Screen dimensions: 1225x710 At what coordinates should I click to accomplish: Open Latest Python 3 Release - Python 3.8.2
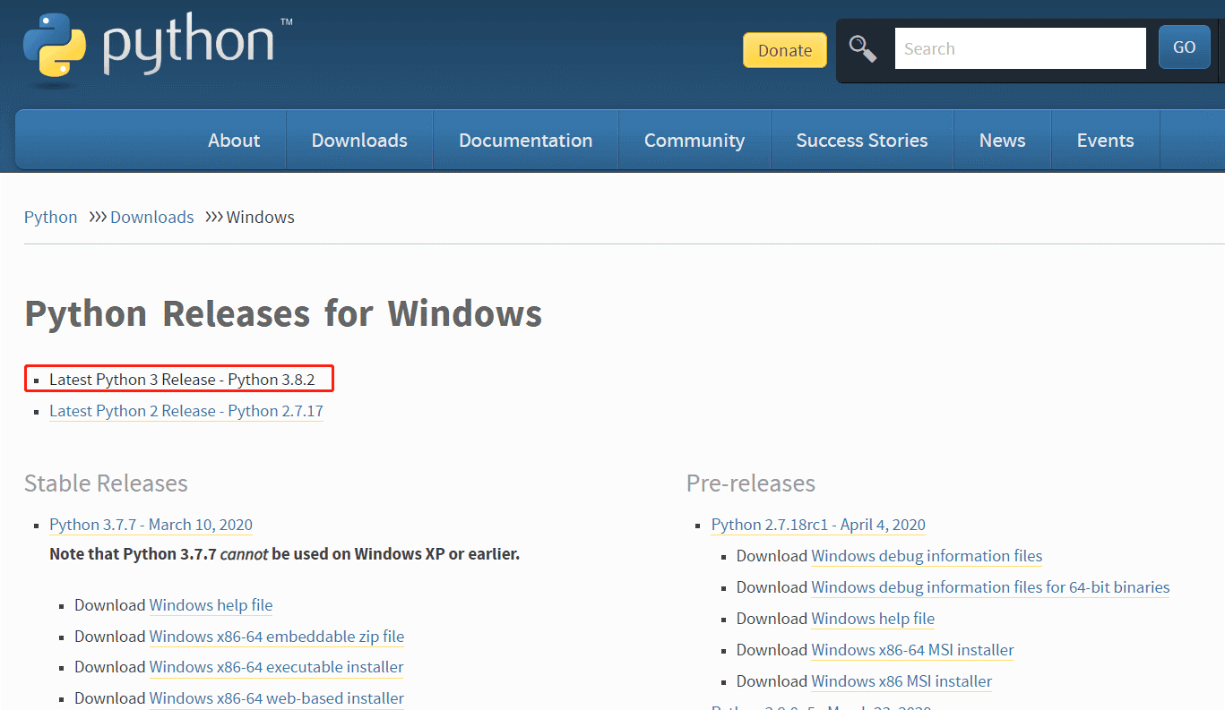[x=182, y=380]
